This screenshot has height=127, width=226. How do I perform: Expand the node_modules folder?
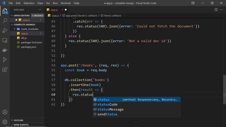coord(27,29)
